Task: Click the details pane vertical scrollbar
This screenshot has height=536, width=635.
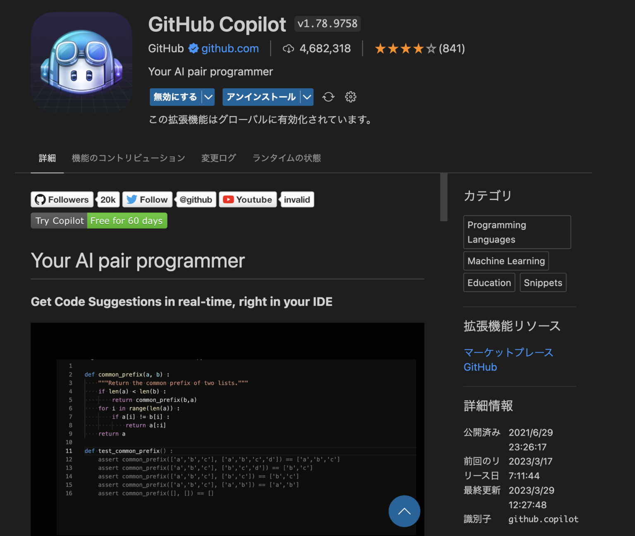Action: pyautogui.click(x=444, y=197)
